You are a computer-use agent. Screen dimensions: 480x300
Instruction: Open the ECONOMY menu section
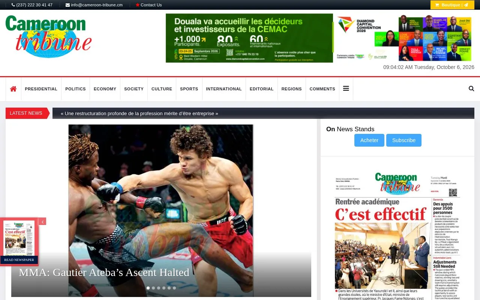(x=105, y=89)
